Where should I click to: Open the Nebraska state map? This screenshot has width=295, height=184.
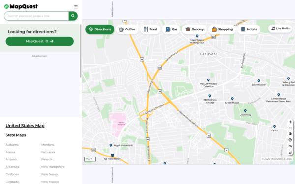(48, 152)
